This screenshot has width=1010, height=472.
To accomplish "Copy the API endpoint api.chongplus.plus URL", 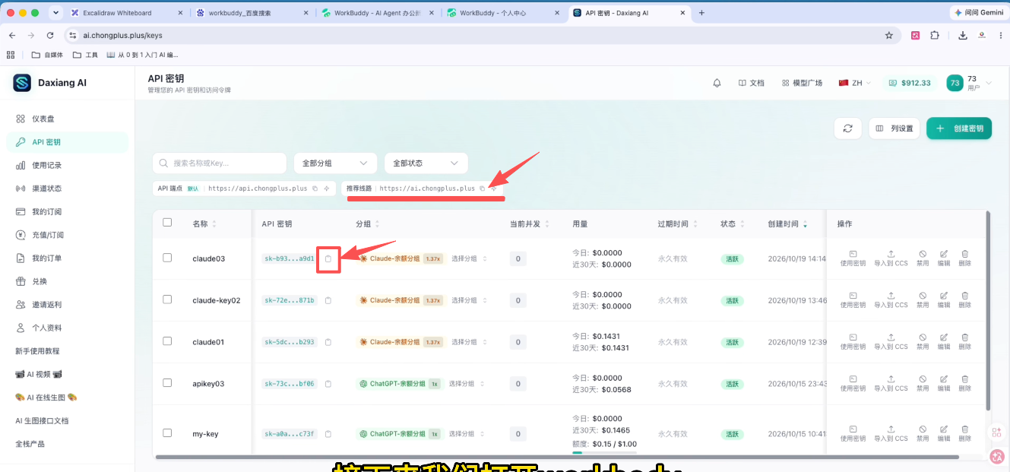I will click(315, 188).
